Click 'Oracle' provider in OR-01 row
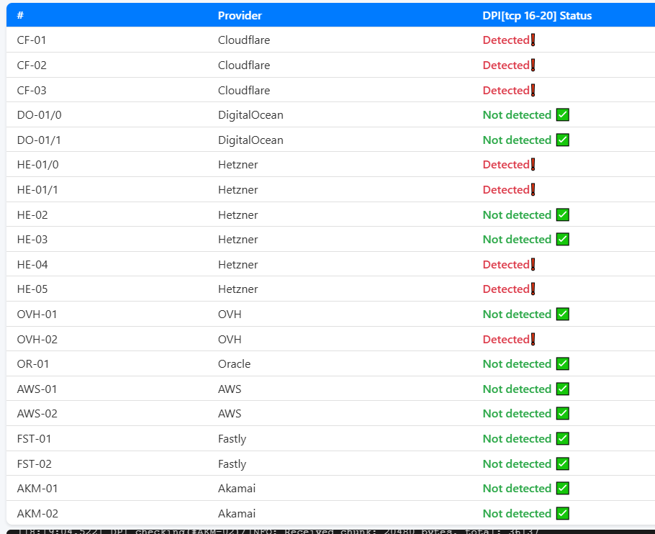This screenshot has width=655, height=534. [x=235, y=363]
